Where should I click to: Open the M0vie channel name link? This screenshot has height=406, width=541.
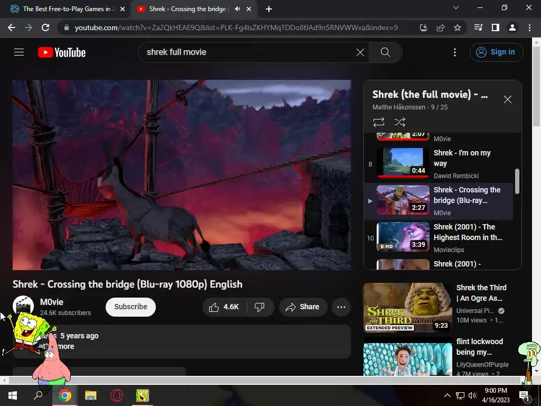point(51,302)
